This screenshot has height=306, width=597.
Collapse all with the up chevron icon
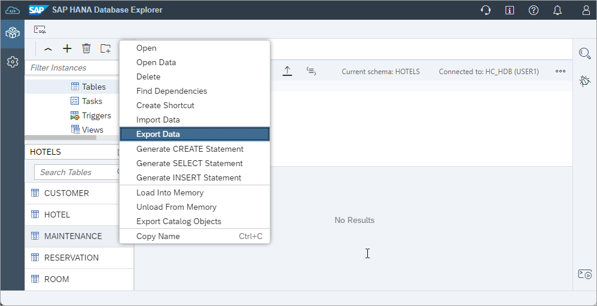tap(48, 49)
